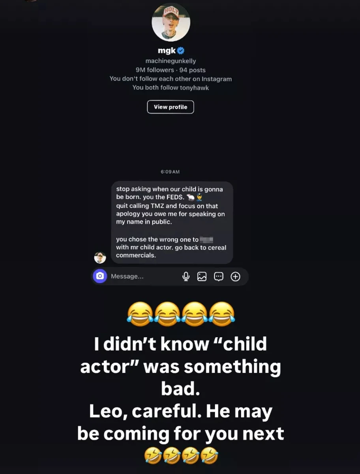
Task: Open the sticker and GIF icon
Action: 219,276
